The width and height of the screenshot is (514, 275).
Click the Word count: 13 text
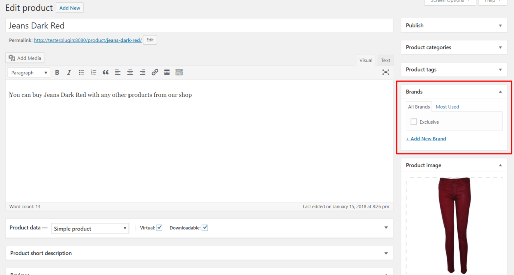click(x=25, y=207)
